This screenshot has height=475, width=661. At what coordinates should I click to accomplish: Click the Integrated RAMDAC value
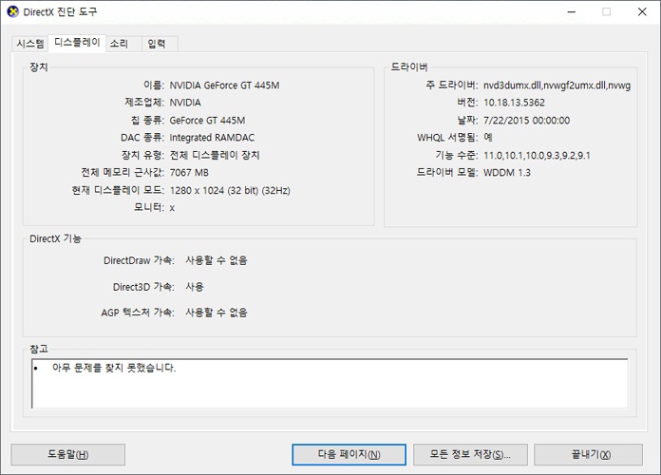pos(212,138)
